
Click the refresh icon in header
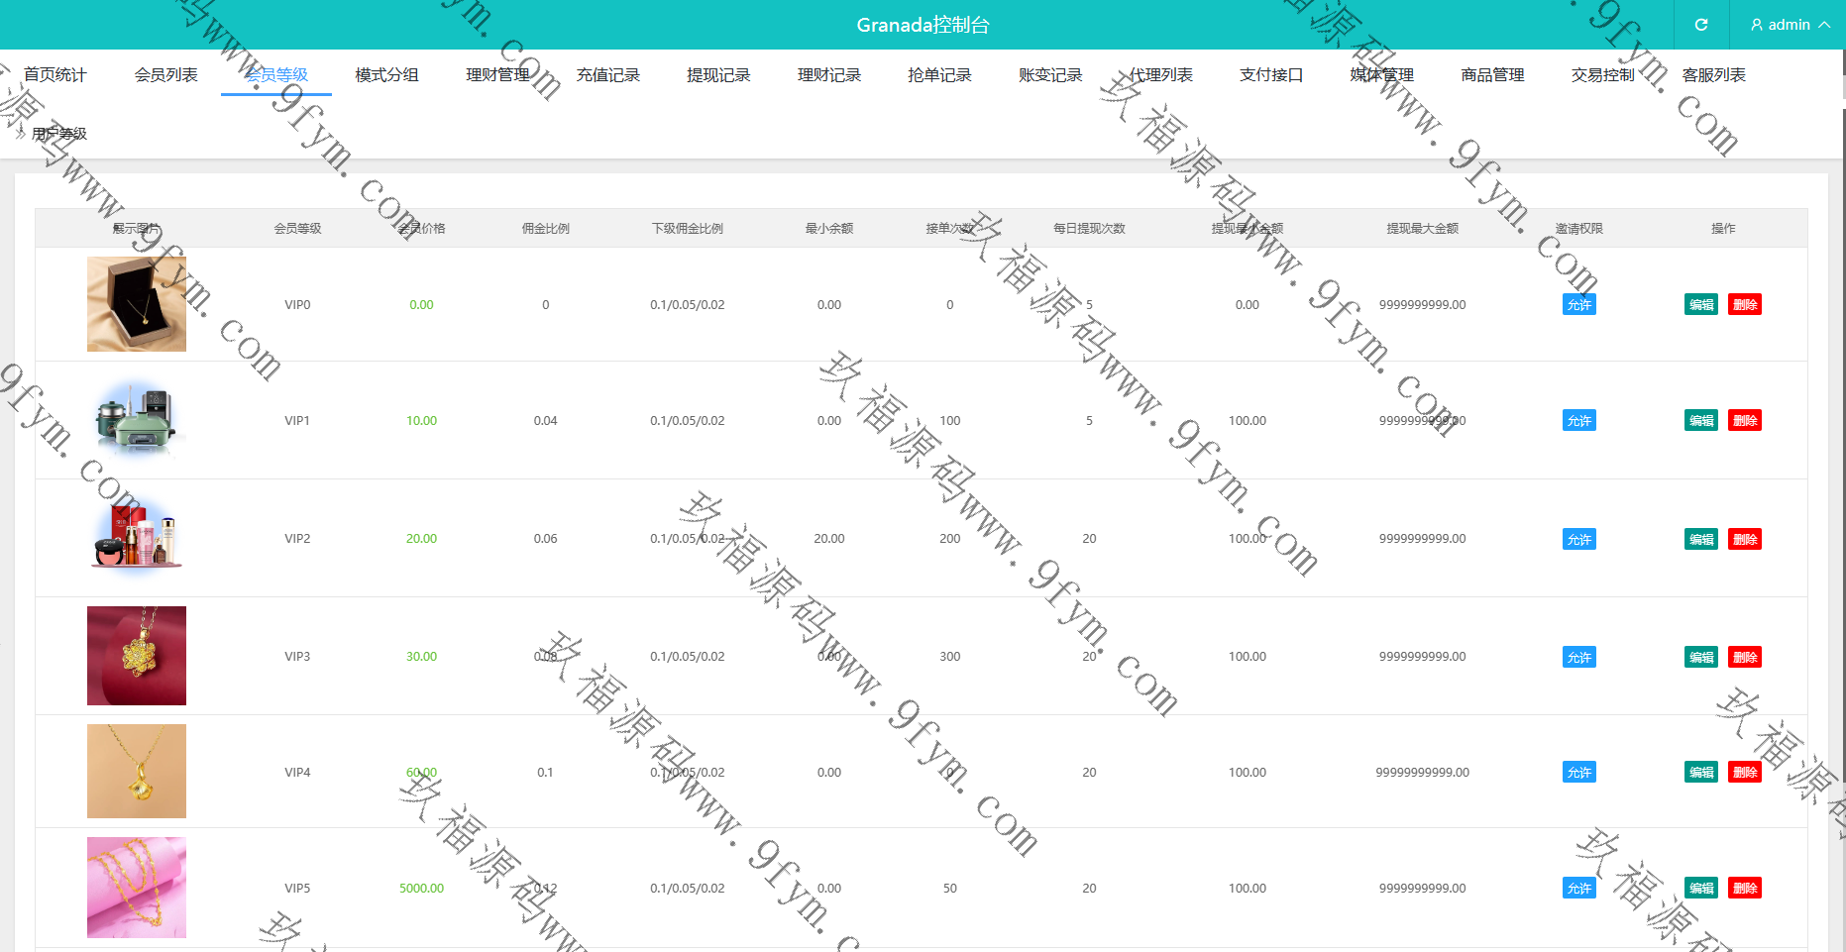pos(1701,25)
